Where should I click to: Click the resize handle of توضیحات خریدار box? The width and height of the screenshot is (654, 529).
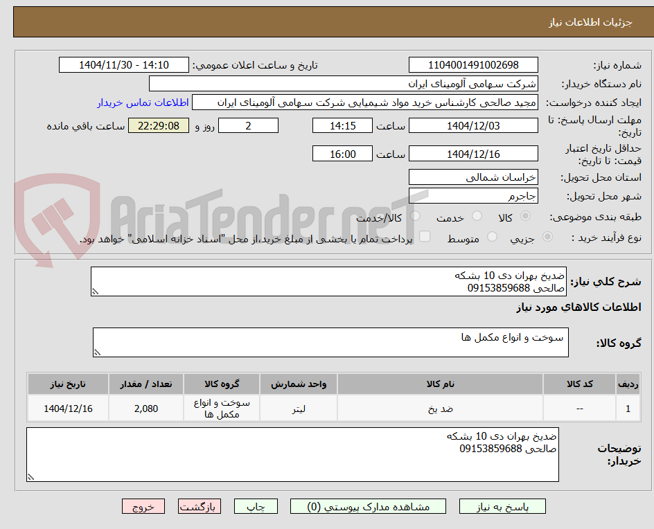coord(30,477)
